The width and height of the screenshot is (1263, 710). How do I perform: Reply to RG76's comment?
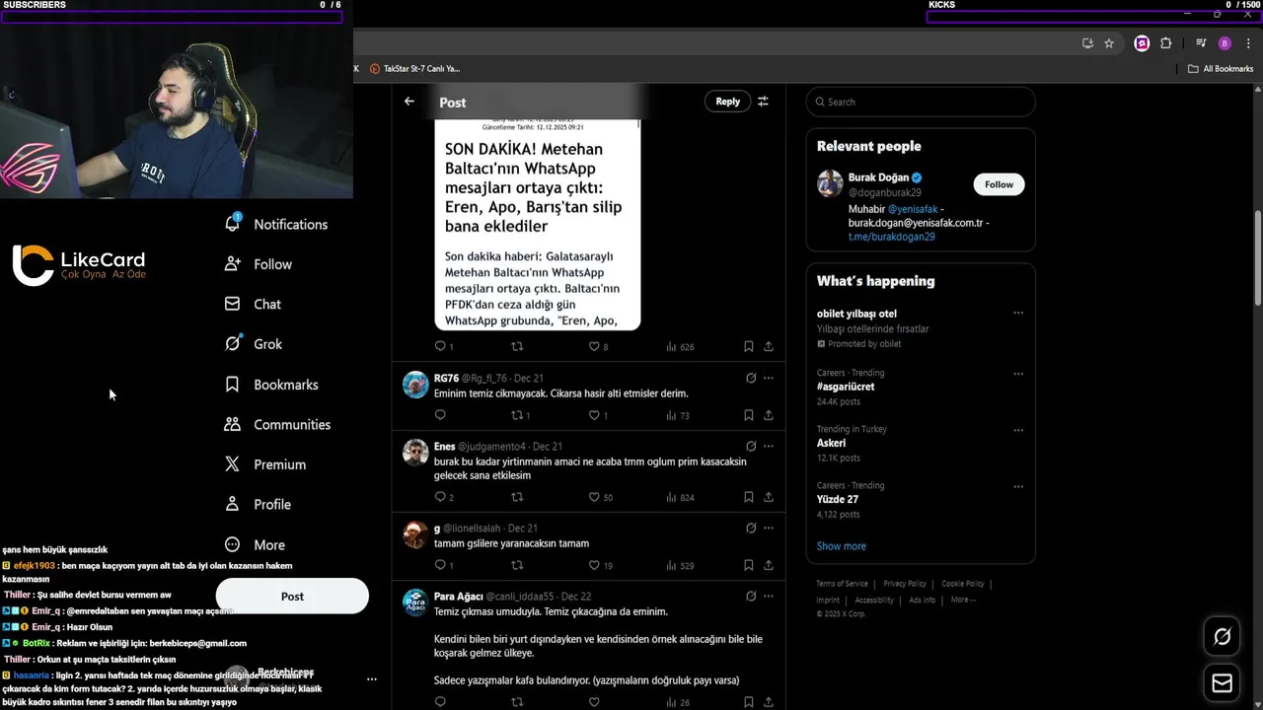(x=440, y=415)
